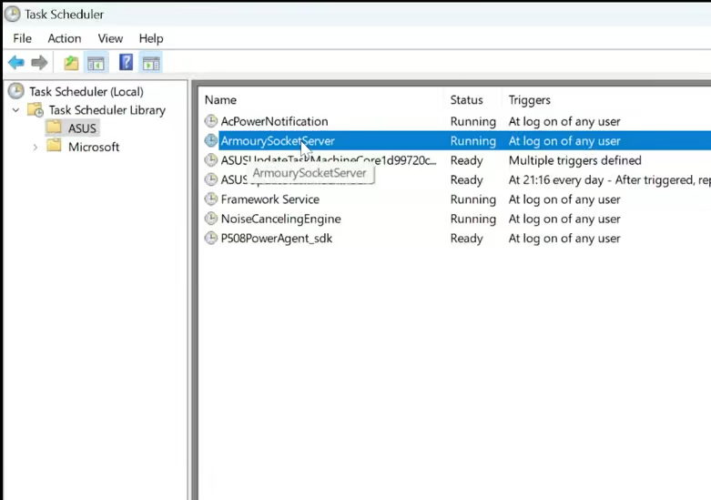This screenshot has height=500, width=711.
Task: Select the ASUS folder in tree
Action: pyautogui.click(x=82, y=128)
